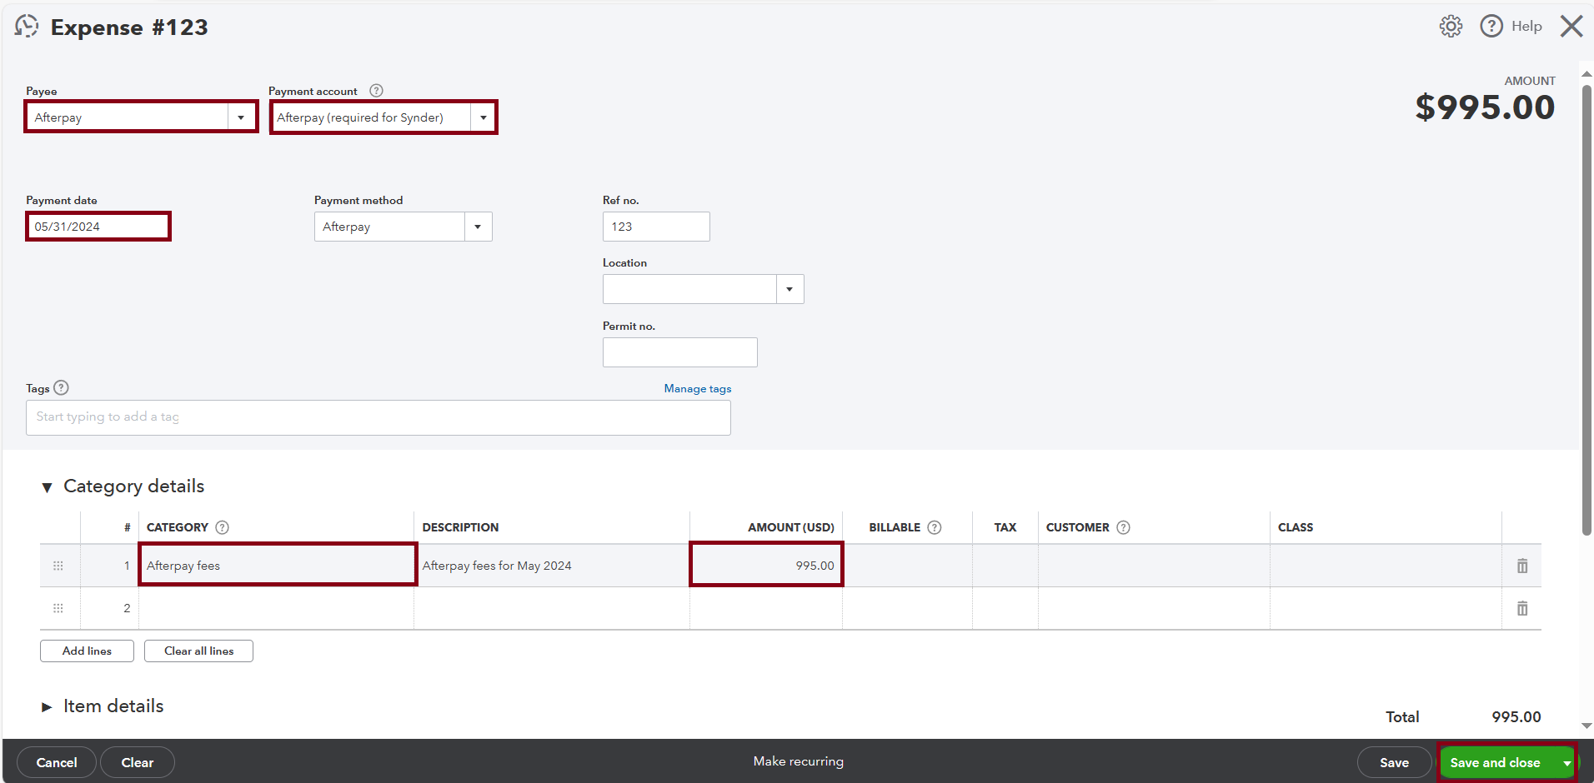Click the Help text label
The height and width of the screenshot is (783, 1594).
click(x=1526, y=27)
